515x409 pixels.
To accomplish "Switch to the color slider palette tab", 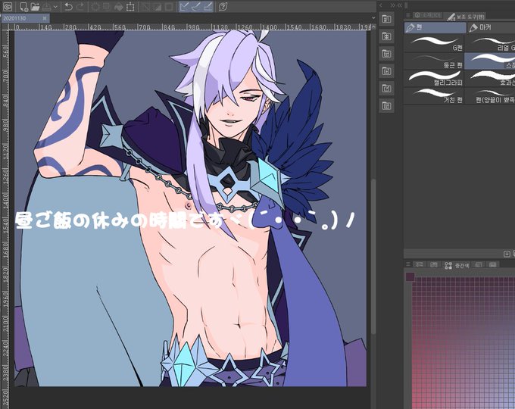I will pyautogui.click(x=419, y=264).
